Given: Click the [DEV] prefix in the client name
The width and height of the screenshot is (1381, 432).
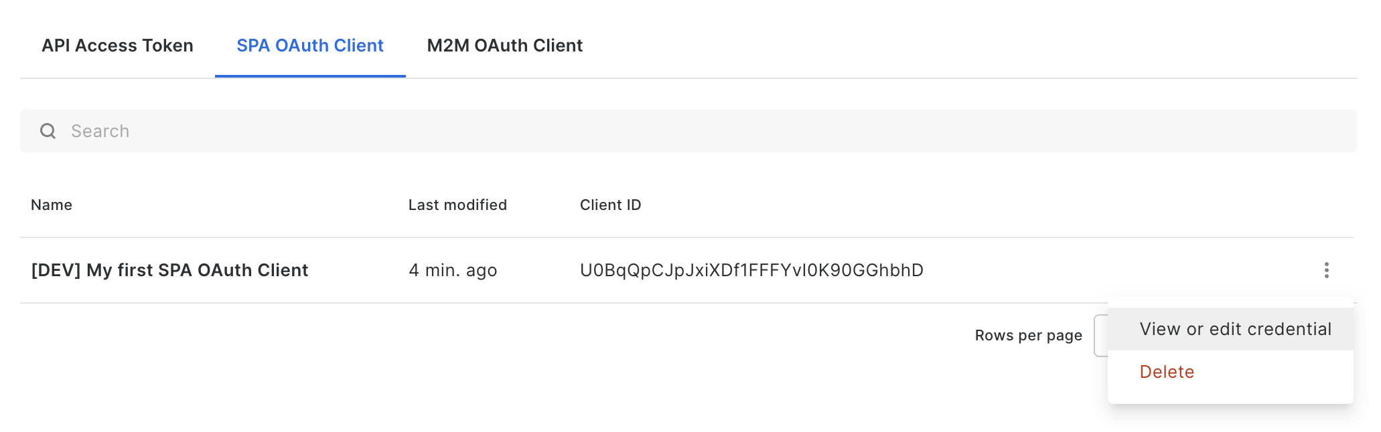Looking at the screenshot, I should click(x=56, y=270).
